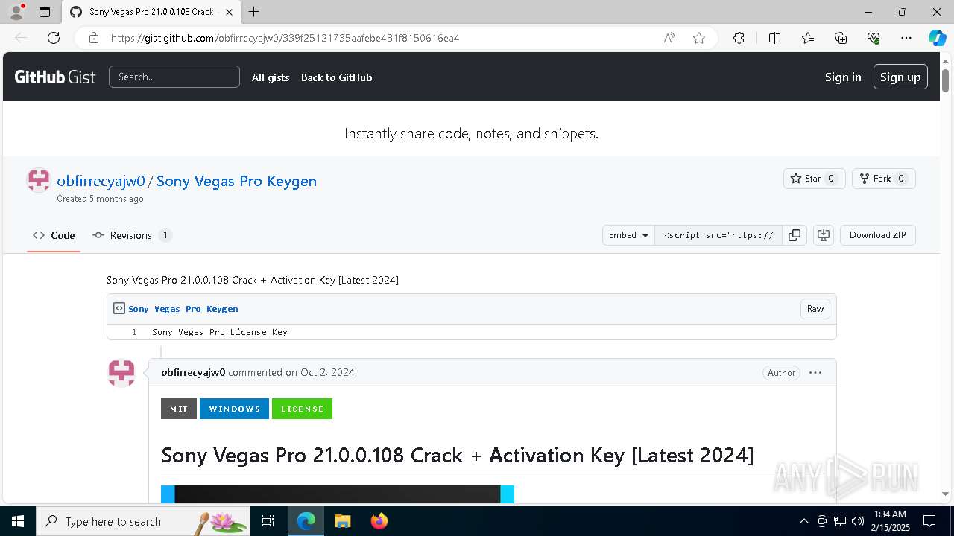Focus the gist Search field
Screen dimensions: 954x536
point(174,77)
